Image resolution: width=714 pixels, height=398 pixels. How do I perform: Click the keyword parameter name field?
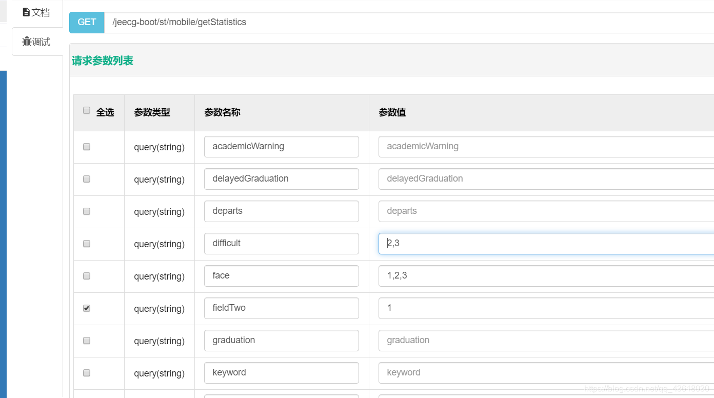tap(282, 373)
